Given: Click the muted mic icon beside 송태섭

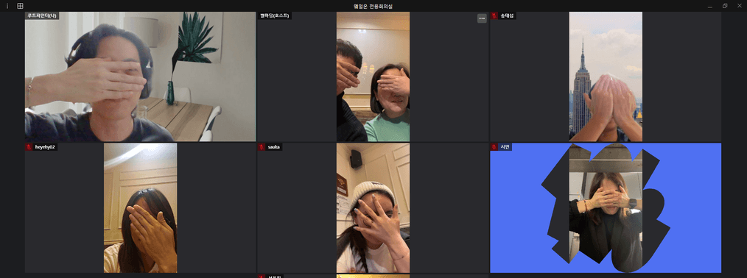Looking at the screenshot, I should coord(494,15).
